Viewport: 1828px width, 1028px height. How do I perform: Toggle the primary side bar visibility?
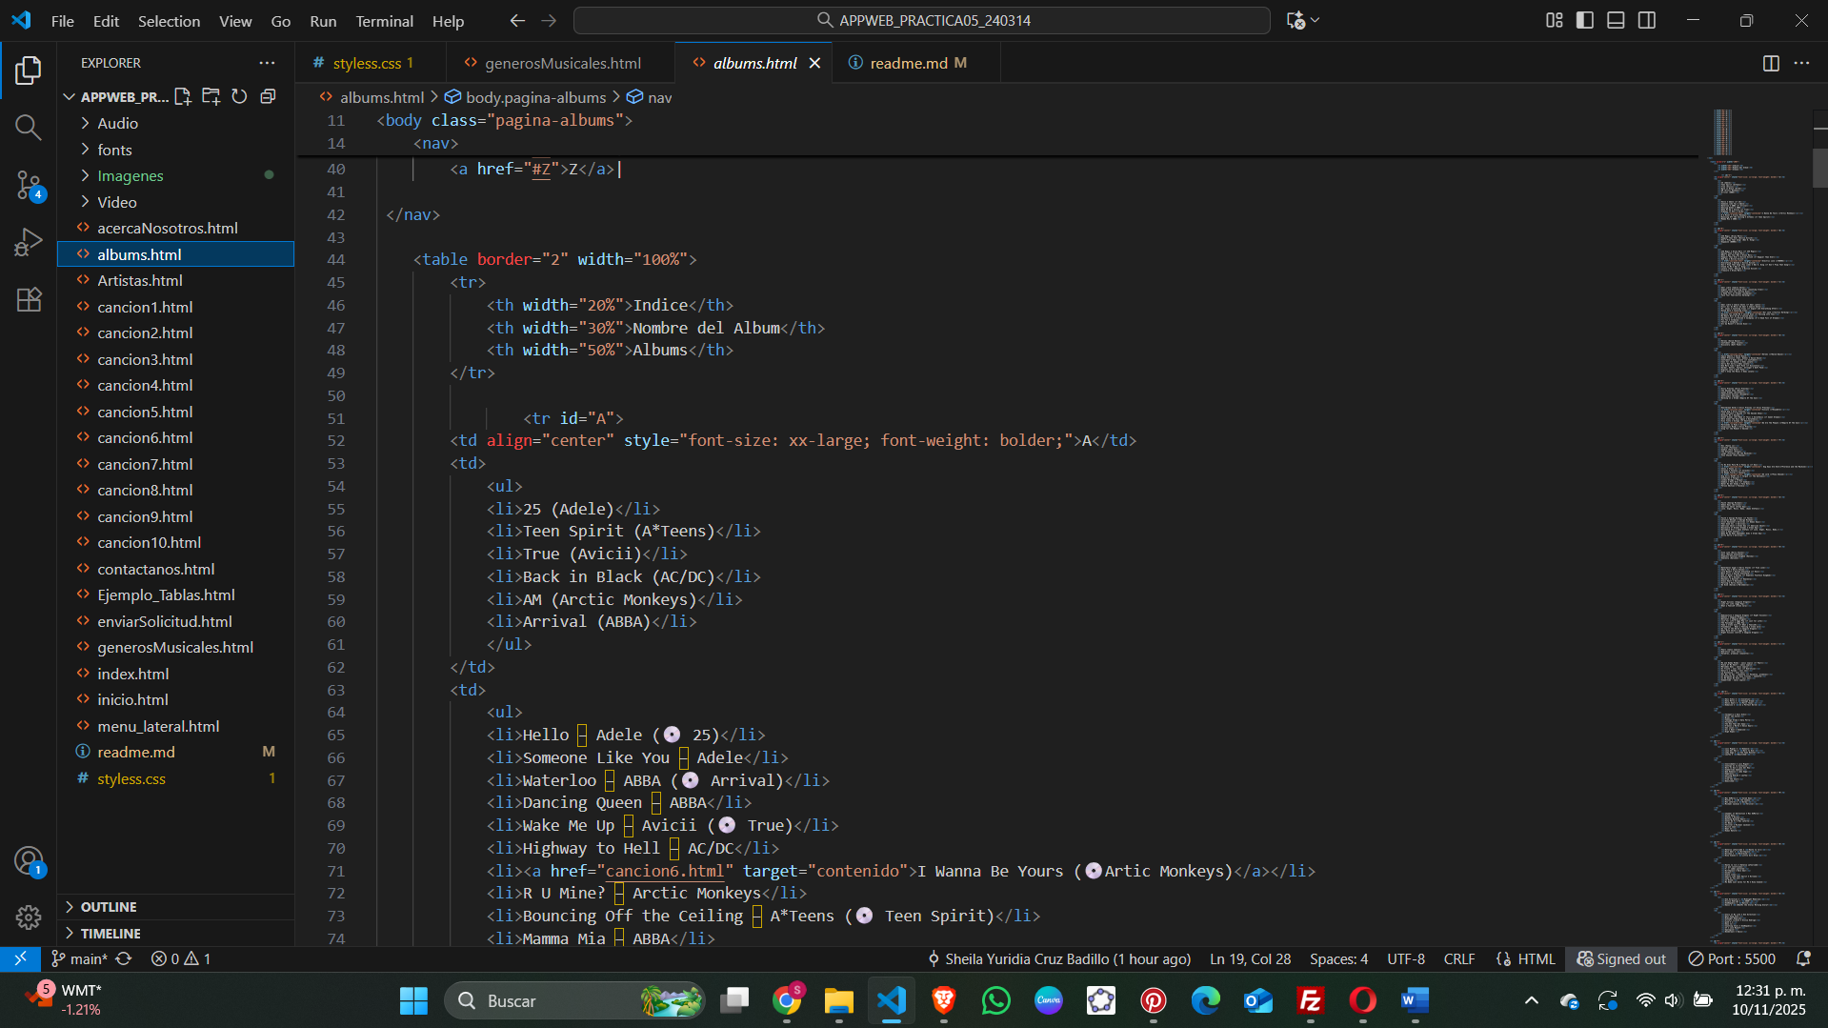point(1585,20)
